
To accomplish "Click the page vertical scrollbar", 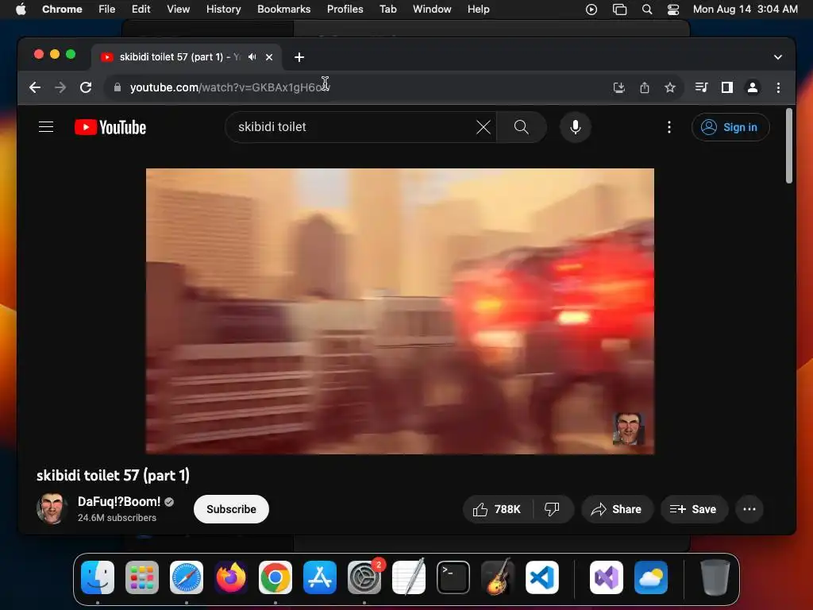I will tap(788, 146).
